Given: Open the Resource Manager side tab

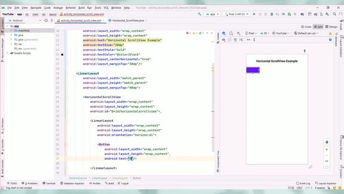Looking at the screenshot, I should click(x=2, y=50).
